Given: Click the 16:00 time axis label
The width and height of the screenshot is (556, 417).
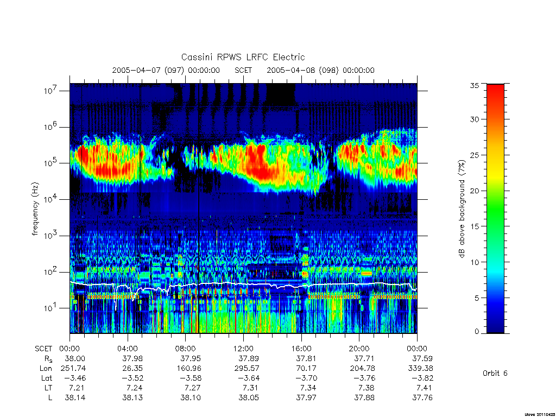Looking at the screenshot, I should 301,349.
